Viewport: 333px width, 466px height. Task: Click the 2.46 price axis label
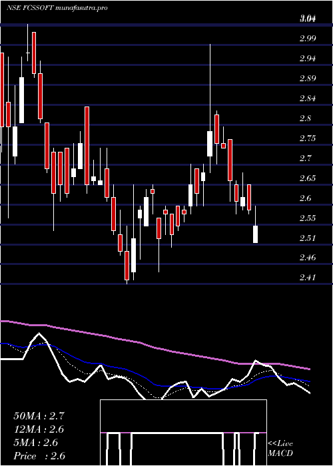pos(308,258)
